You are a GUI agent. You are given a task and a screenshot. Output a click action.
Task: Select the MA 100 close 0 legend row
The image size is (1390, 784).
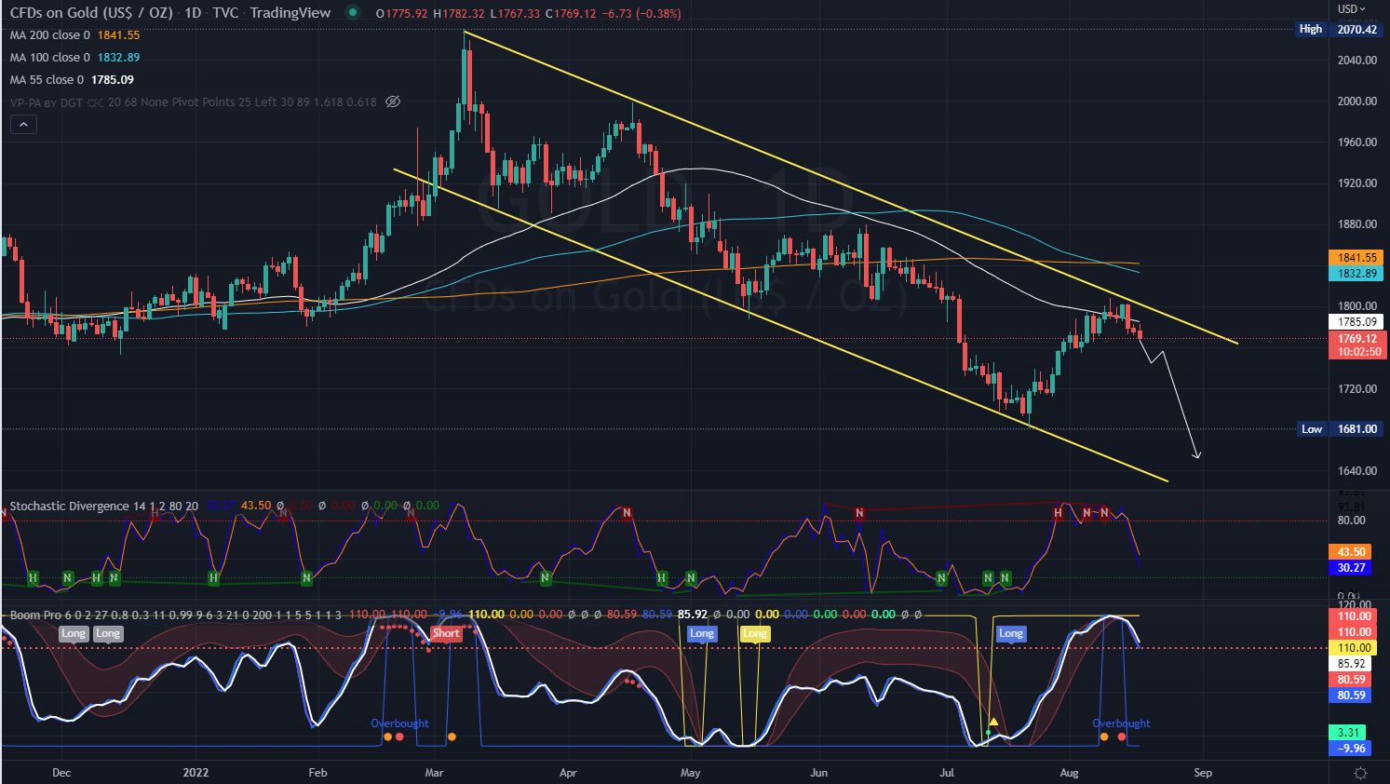tap(74, 58)
